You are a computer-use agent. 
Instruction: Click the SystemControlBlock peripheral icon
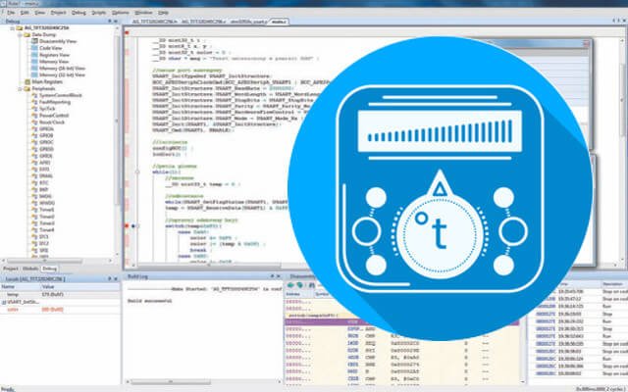34,95
